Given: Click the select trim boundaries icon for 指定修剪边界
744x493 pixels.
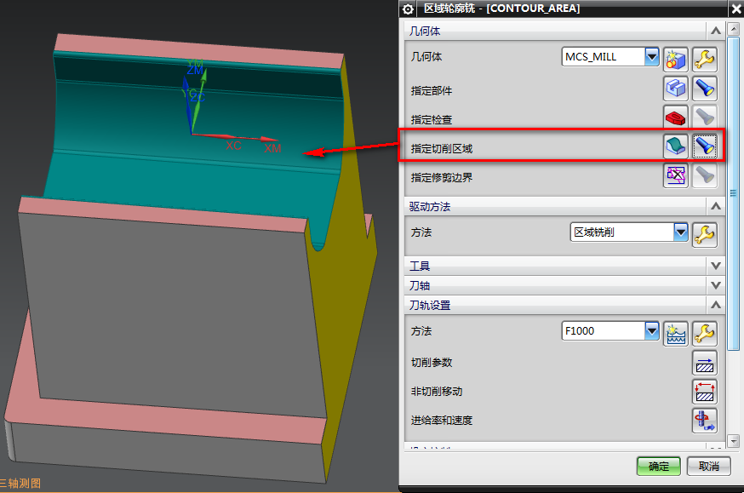Looking at the screenshot, I should tap(675, 175).
